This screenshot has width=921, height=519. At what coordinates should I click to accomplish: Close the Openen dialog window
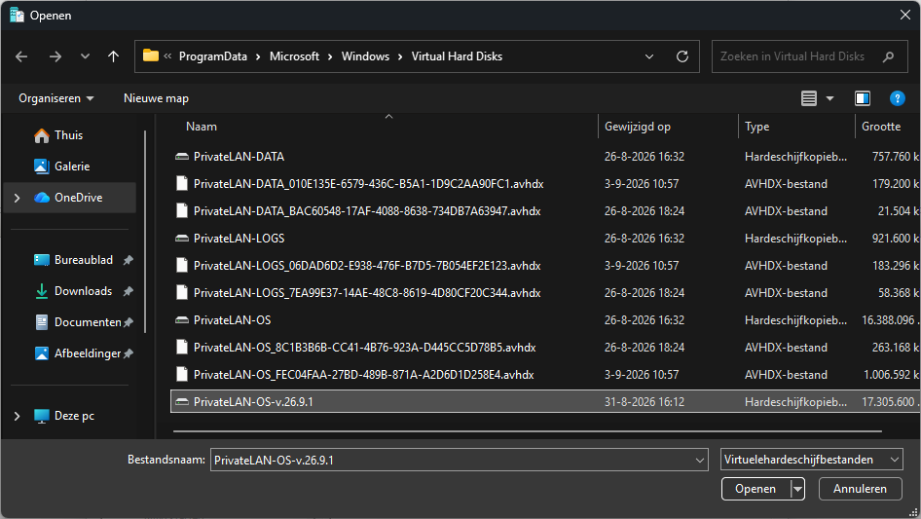[x=905, y=15]
